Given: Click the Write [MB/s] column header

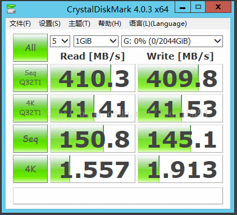Looking at the screenshot, I should [x=180, y=56].
